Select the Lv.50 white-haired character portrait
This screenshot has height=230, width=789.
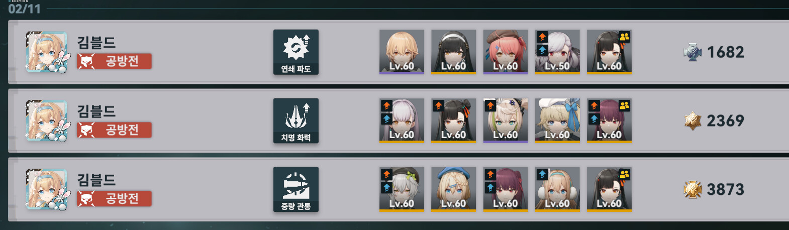[x=557, y=52]
